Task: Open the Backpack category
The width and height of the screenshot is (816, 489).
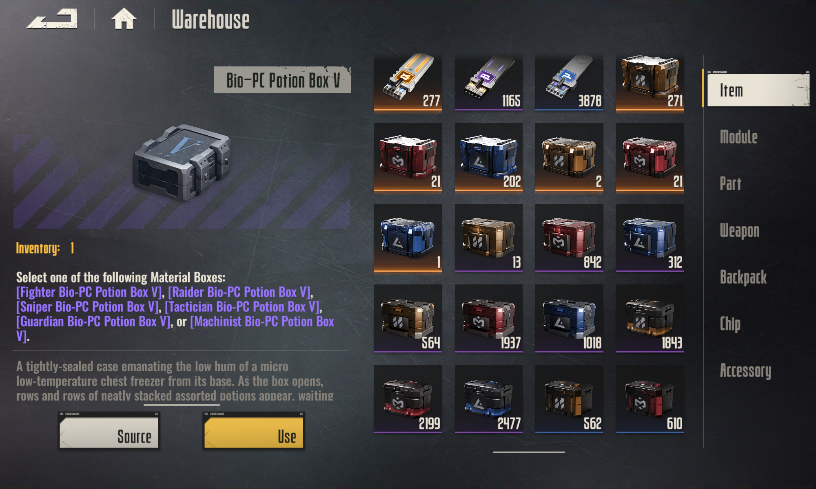Action: [x=743, y=278]
